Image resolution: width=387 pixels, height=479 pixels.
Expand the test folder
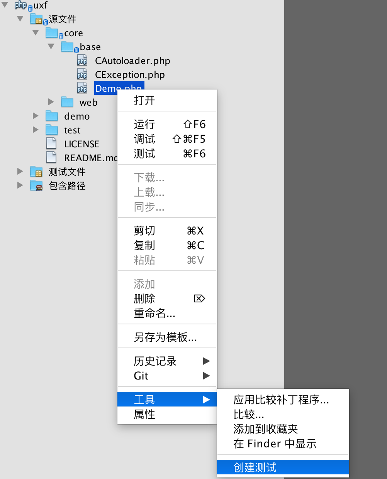pyautogui.click(x=36, y=130)
